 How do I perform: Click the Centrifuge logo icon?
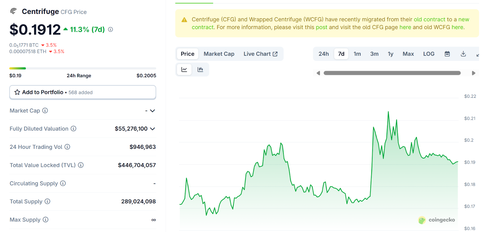click(13, 11)
